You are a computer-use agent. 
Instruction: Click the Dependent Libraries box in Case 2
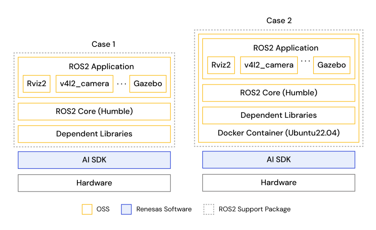click(x=279, y=115)
